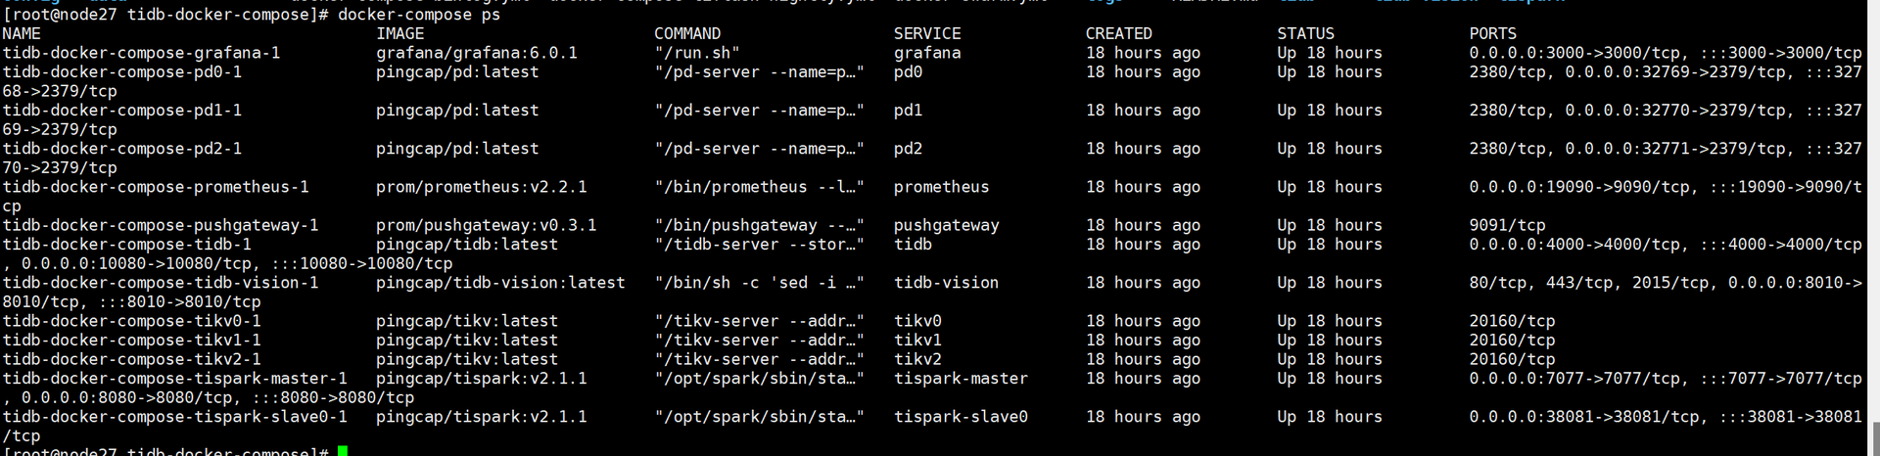Click tispark-slave0 ports 0.0.0.0:38081->38081/tcp

[x=1584, y=417]
